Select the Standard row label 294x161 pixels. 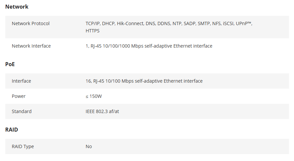22,111
